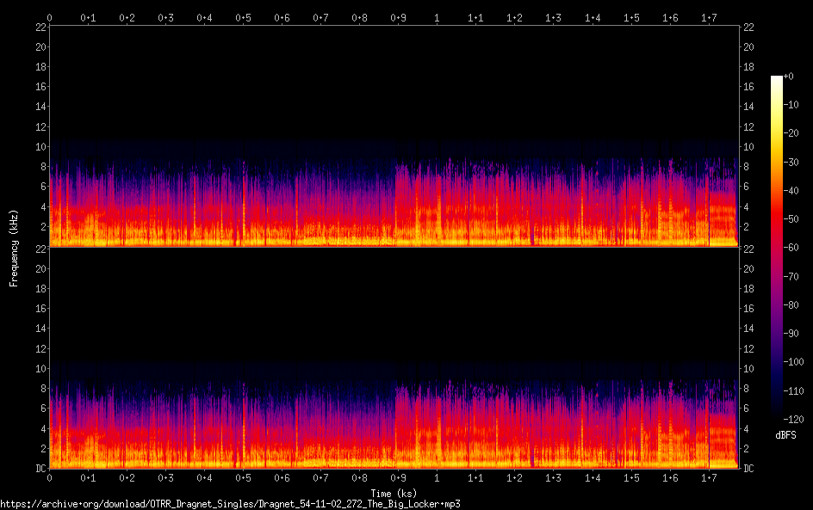Click the 16 kHz label on lower channel's right axis
The height and width of the screenshot is (510, 813).
tap(749, 309)
